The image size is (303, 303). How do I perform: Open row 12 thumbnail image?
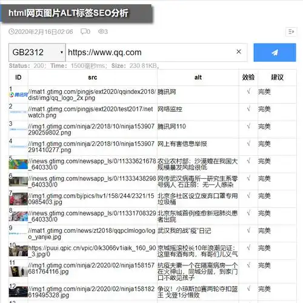point(18,291)
